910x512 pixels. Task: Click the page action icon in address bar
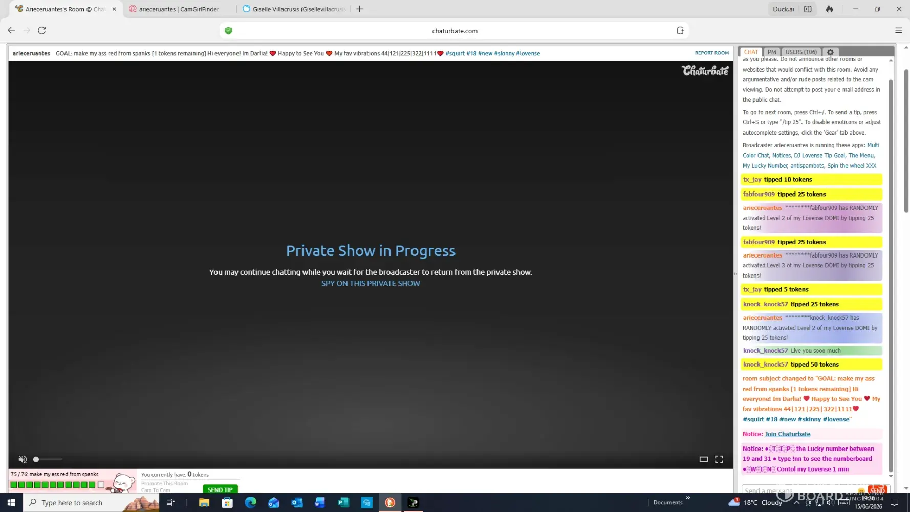coord(680,31)
